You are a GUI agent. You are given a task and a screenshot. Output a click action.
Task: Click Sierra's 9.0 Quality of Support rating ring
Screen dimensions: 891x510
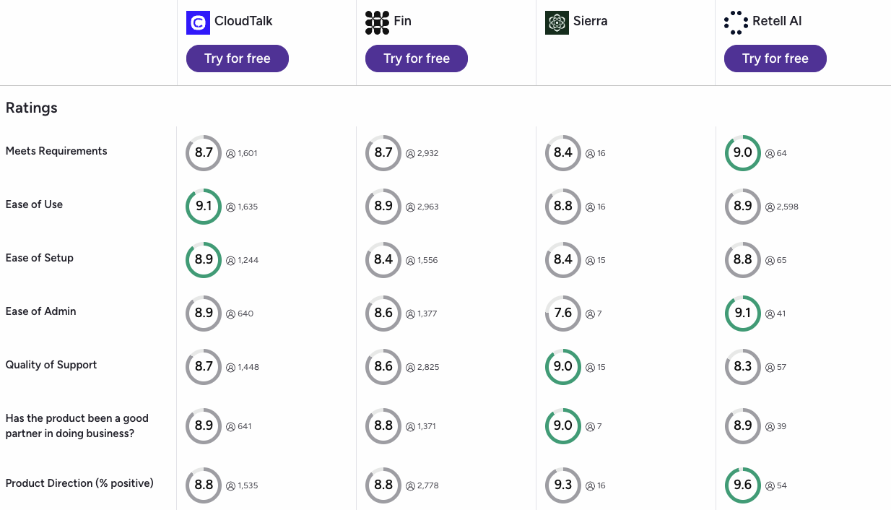[563, 367]
